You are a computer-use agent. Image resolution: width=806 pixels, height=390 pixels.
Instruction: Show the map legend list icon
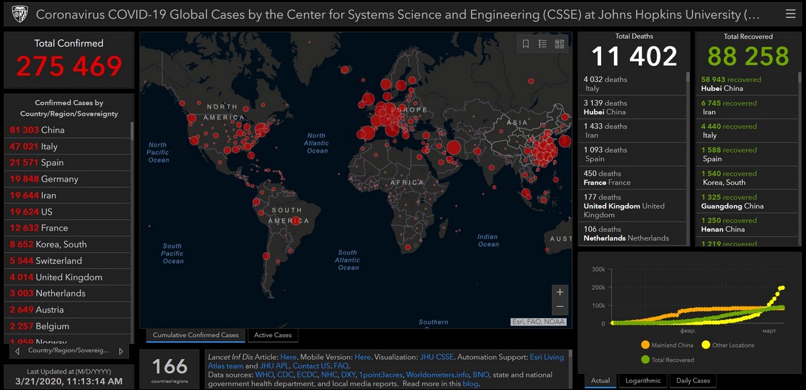[x=543, y=44]
